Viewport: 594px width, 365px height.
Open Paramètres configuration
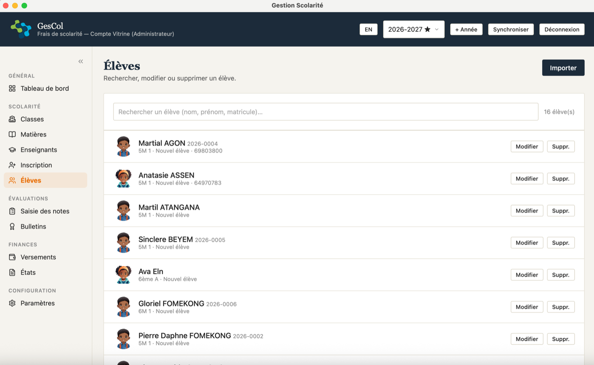(x=46, y=303)
